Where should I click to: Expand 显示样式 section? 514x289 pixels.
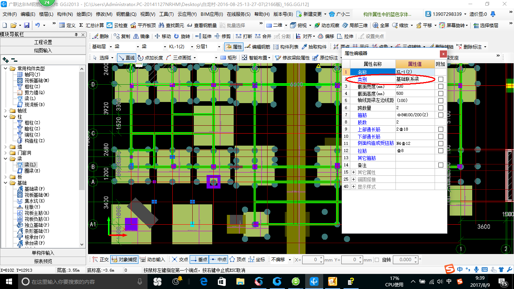pos(354,187)
